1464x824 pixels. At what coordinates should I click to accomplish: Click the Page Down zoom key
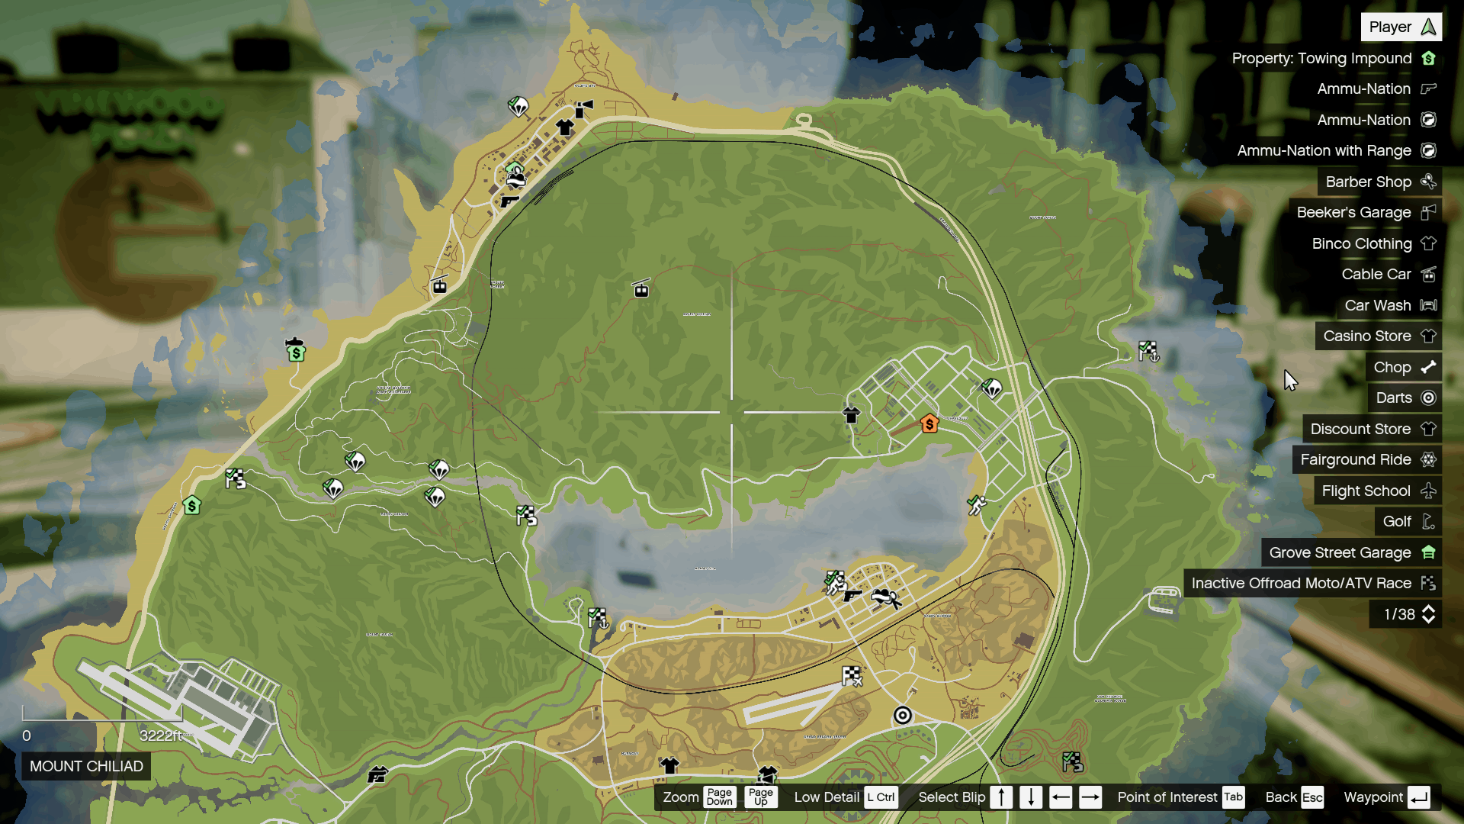(719, 797)
